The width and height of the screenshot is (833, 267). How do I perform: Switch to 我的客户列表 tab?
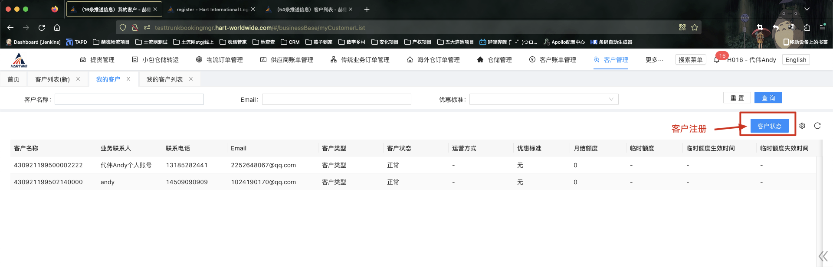point(164,79)
